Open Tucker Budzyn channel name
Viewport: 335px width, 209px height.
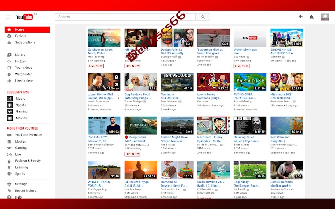tap(133, 101)
